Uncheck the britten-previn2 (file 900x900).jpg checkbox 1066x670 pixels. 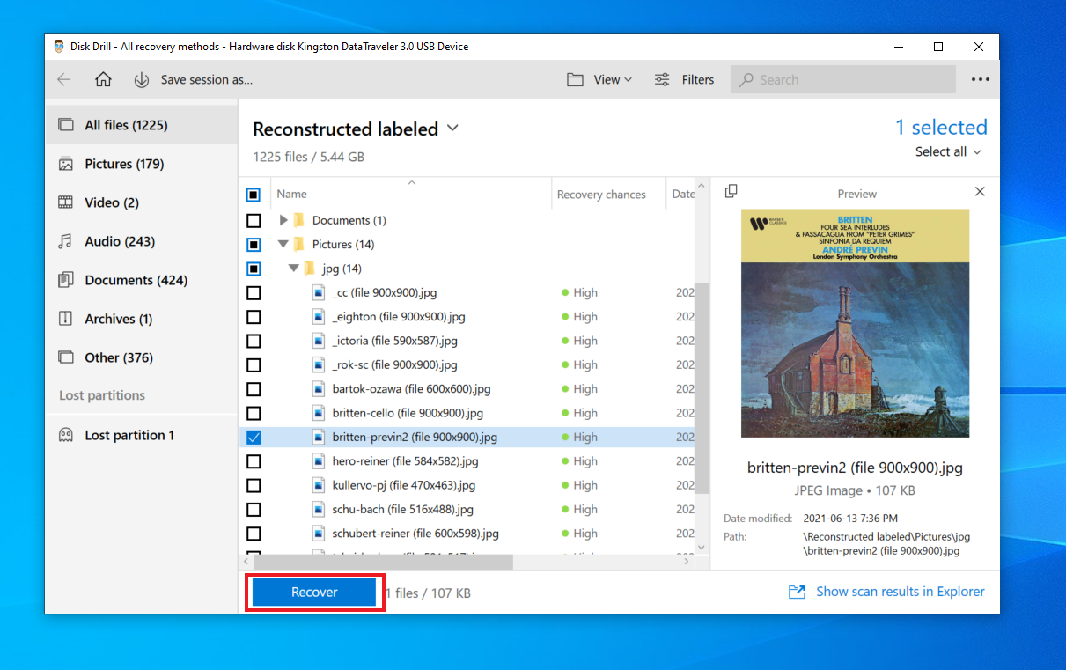[254, 437]
